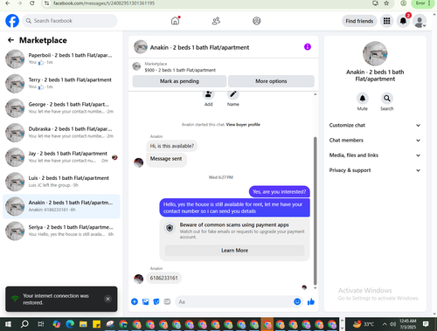Click the More options button
The height and width of the screenshot is (331, 437).
[271, 81]
